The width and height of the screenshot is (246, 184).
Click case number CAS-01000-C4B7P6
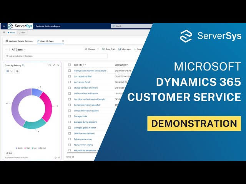[x=123, y=71]
